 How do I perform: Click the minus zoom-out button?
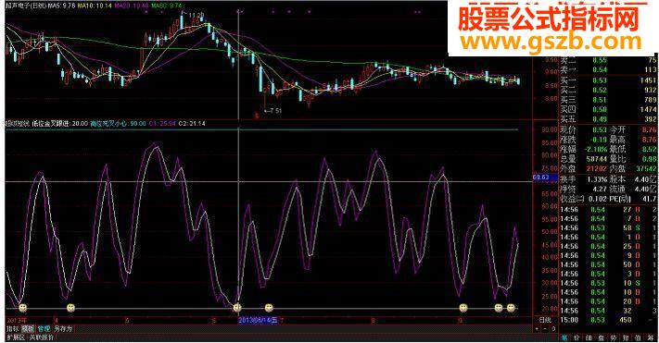pyautogui.click(x=546, y=329)
